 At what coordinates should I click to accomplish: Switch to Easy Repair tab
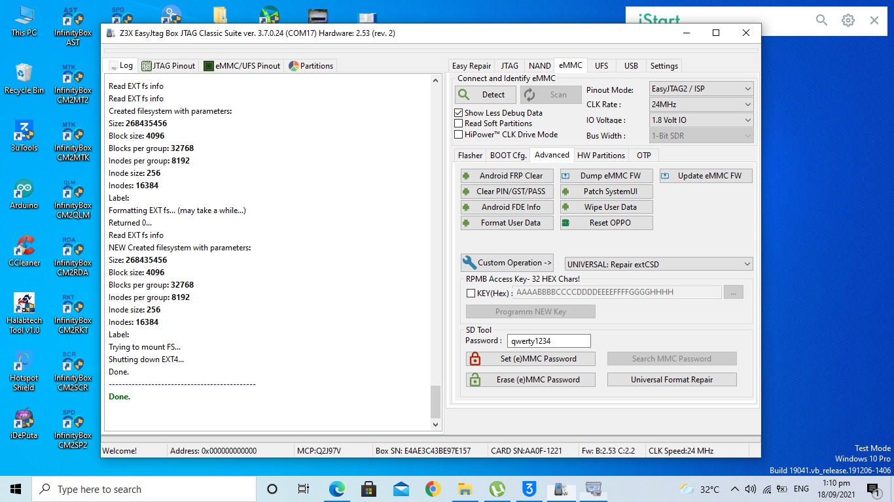click(471, 65)
